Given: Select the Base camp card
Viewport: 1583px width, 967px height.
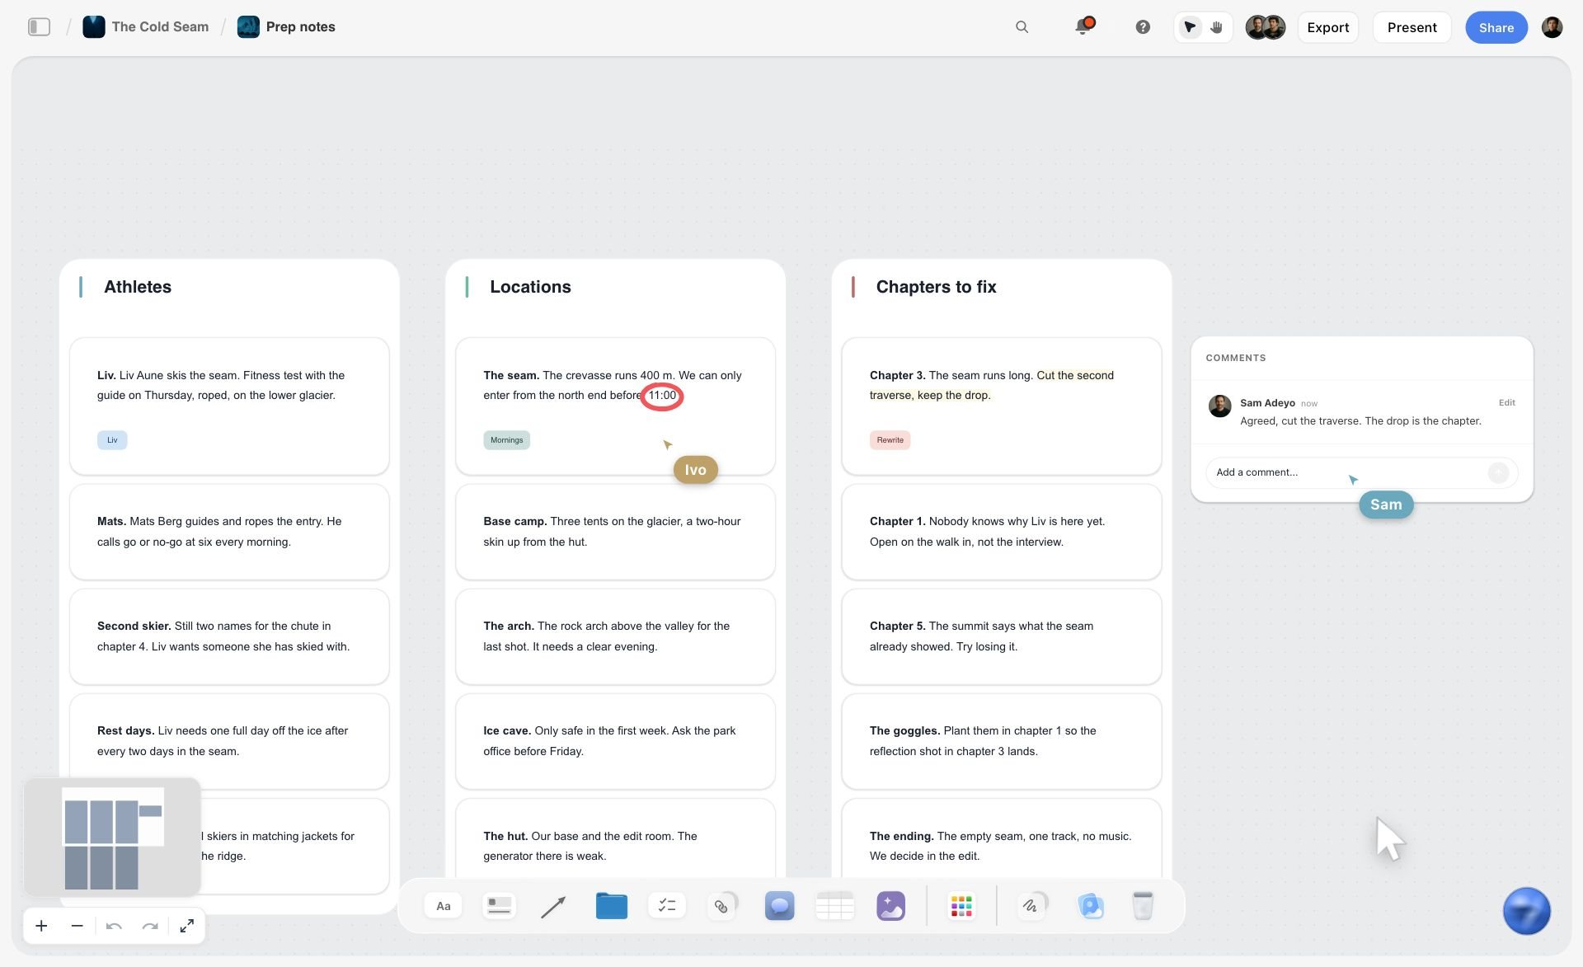Looking at the screenshot, I should (x=615, y=532).
